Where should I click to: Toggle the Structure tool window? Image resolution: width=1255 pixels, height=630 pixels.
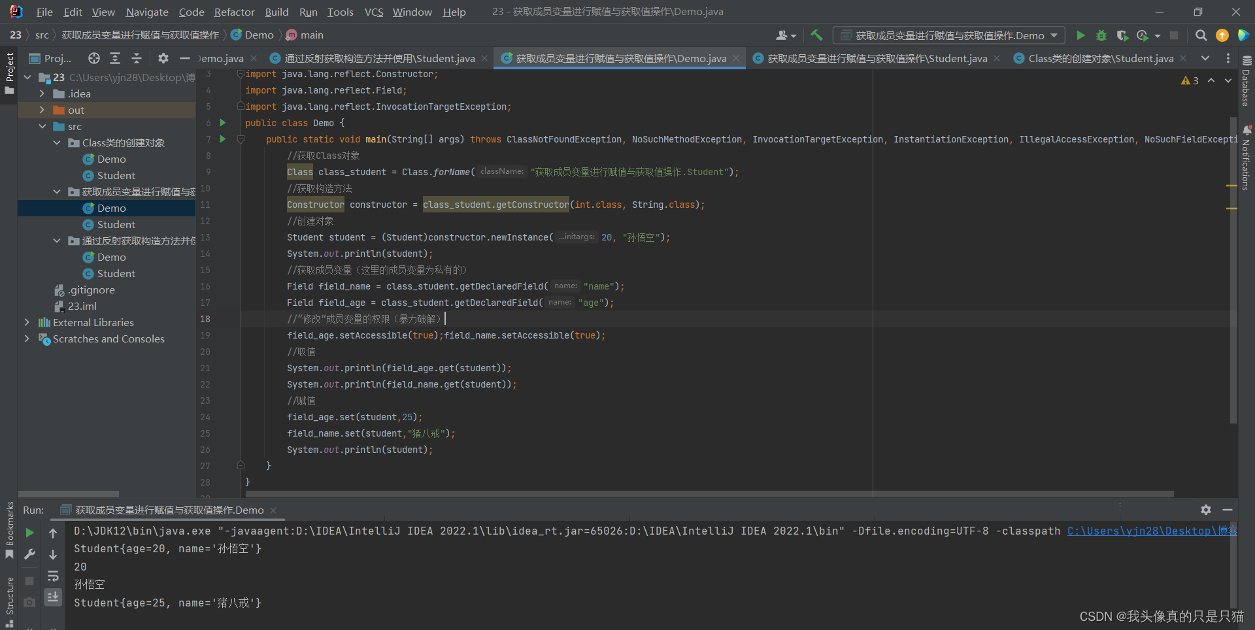(9, 601)
